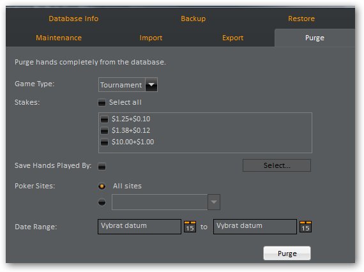Enable the Save Hands Played By checkbox

tap(102, 166)
